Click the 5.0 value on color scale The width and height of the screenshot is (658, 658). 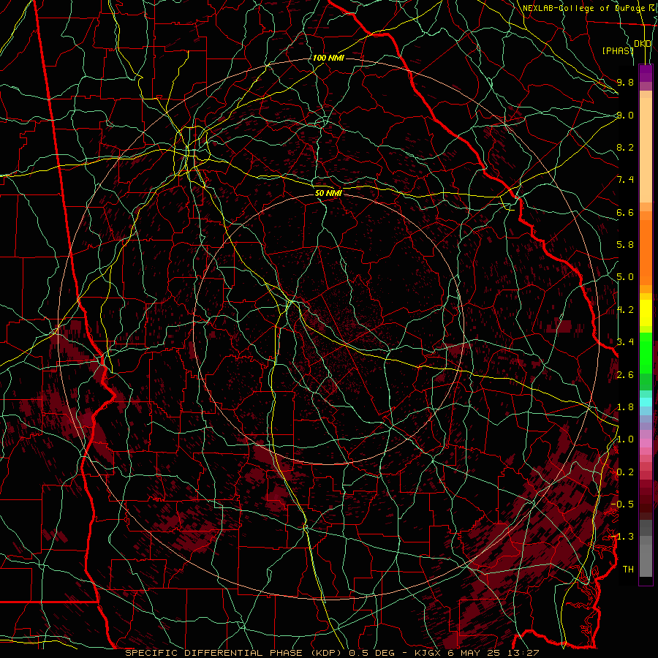coord(625,277)
